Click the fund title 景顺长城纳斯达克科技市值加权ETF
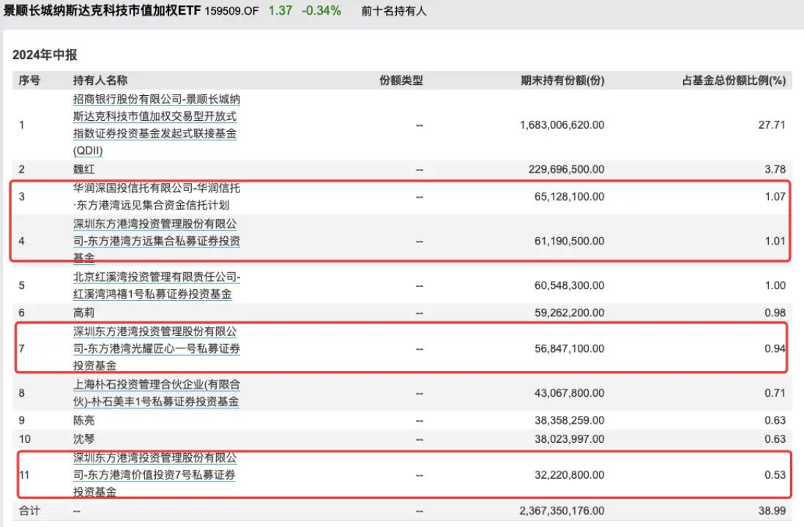 pyautogui.click(x=102, y=11)
